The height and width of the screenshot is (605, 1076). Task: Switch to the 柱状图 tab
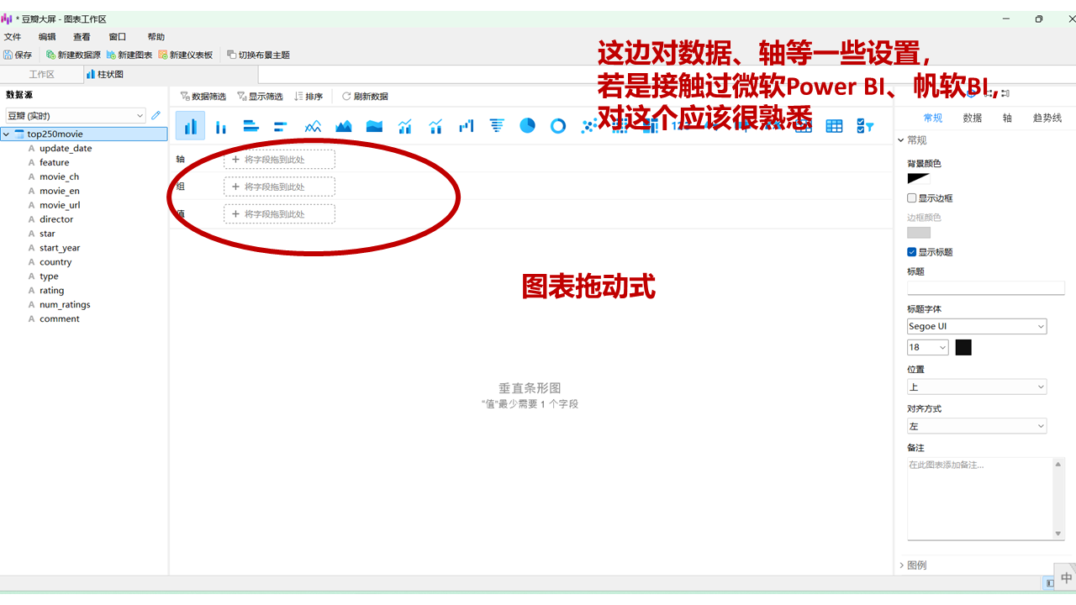pyautogui.click(x=105, y=75)
